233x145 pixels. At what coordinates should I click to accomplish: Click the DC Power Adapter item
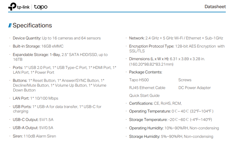[194, 88]
